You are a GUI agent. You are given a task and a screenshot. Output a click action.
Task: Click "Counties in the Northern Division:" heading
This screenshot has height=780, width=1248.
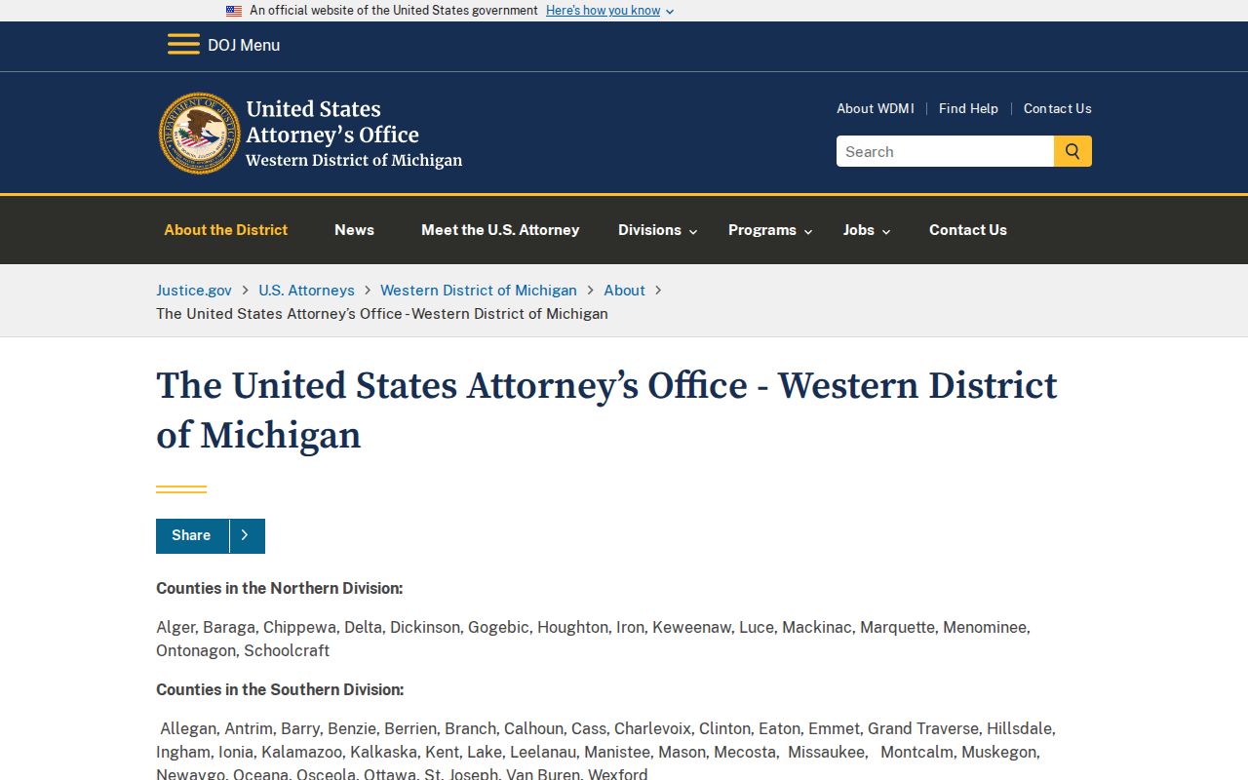[x=280, y=589]
